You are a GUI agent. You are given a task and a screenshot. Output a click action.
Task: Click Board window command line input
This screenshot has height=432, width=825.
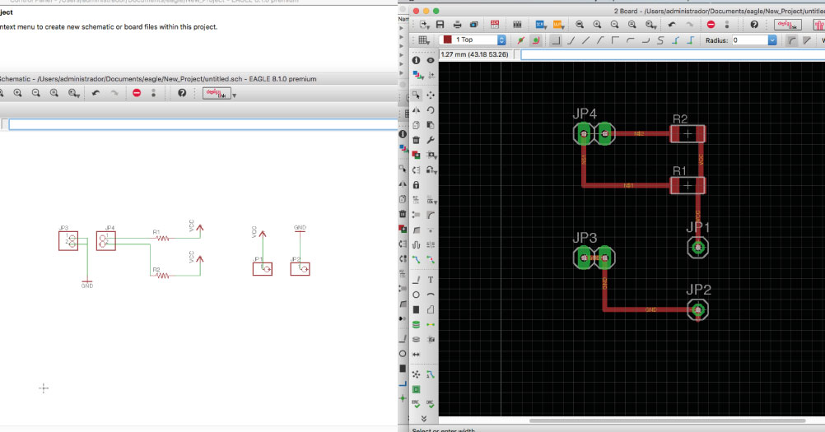(x=673, y=54)
